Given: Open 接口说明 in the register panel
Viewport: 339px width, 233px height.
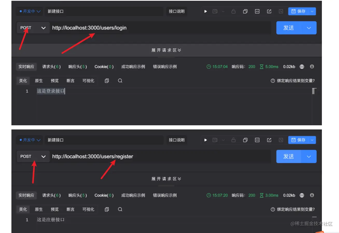Looking at the screenshot, I should click(x=177, y=140).
